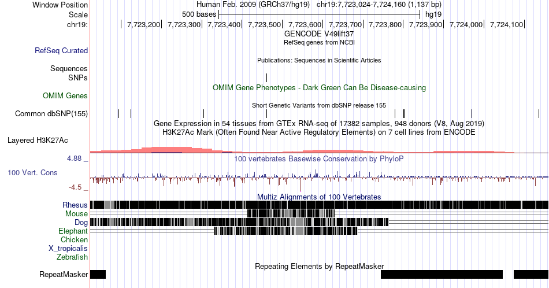Select the Zebrafish alignment row label
This screenshot has width=549, height=288.
coord(72,257)
